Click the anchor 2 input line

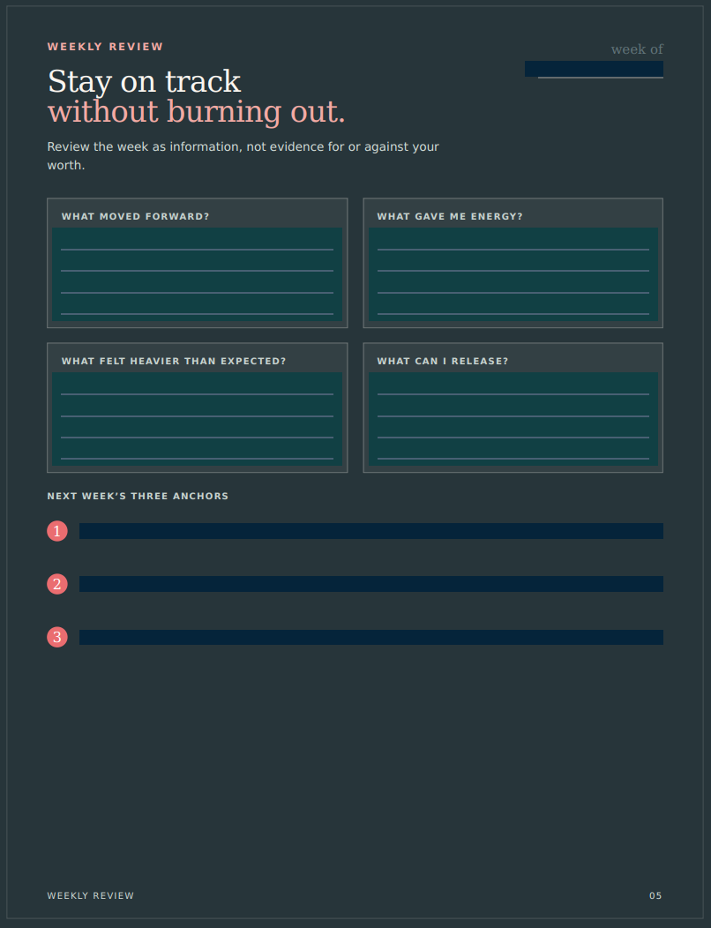point(371,584)
